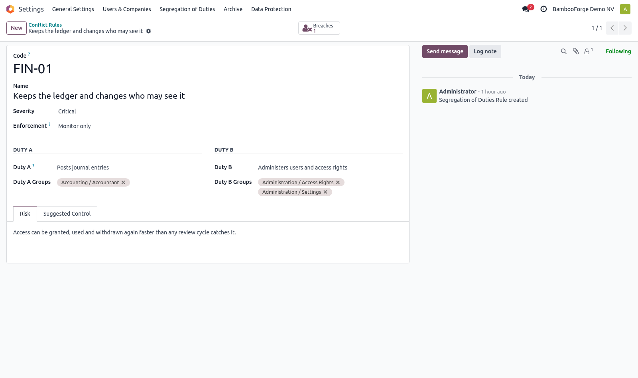Open the Conflict Rules breadcrumb link
The image size is (638, 378).
[45, 25]
